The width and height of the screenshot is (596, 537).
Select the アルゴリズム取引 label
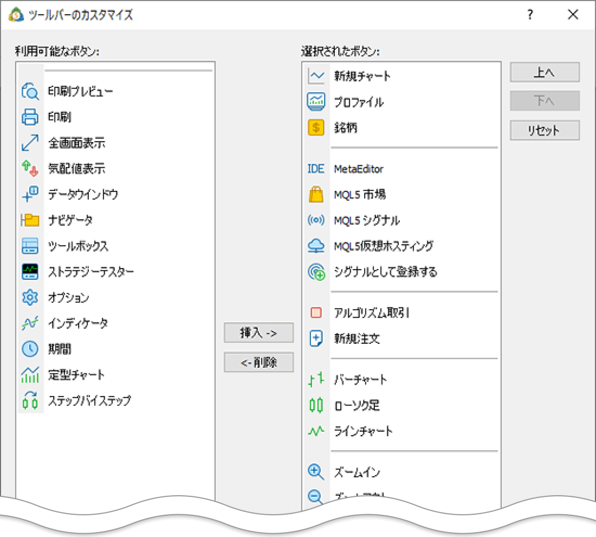coord(371,312)
